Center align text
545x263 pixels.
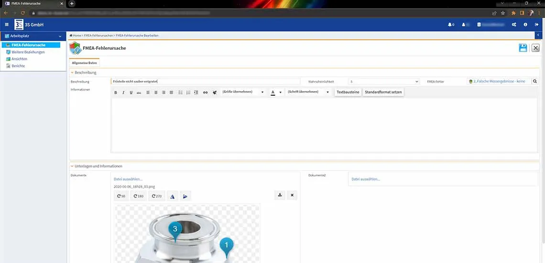pos(156,93)
